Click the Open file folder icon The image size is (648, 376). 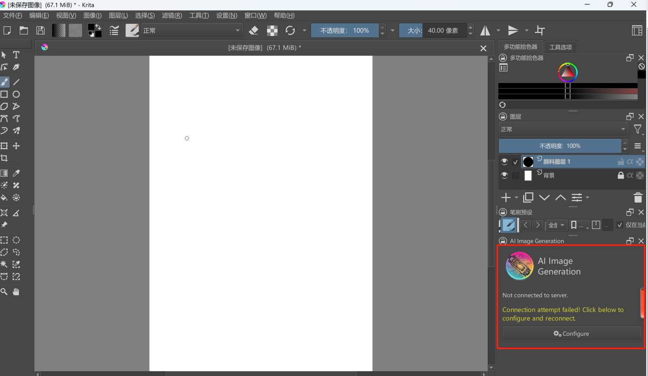24,30
